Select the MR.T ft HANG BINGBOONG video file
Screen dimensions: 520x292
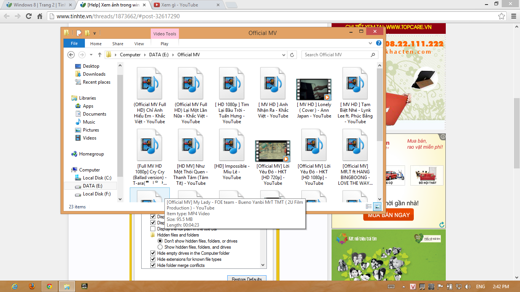pyautogui.click(x=355, y=157)
